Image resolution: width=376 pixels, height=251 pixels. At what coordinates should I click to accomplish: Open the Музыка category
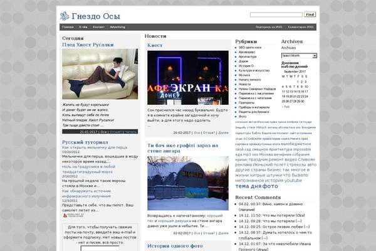tap(244, 75)
